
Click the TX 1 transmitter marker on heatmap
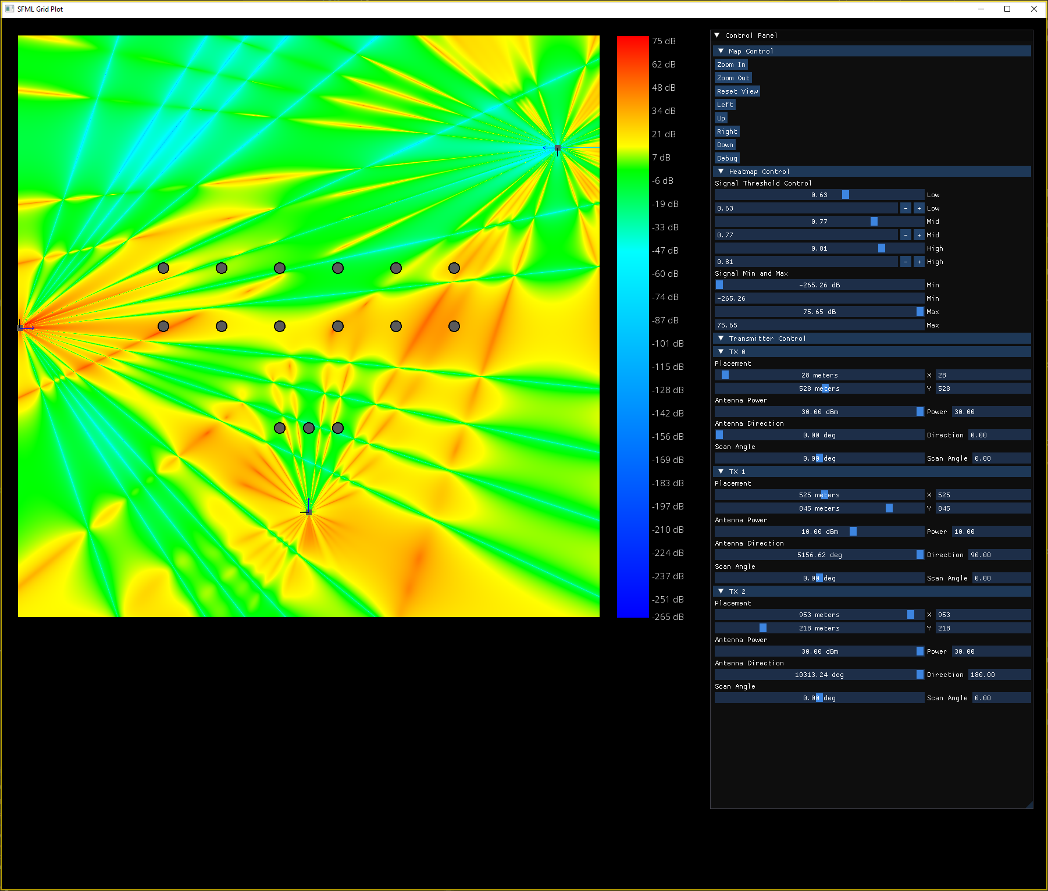[309, 512]
